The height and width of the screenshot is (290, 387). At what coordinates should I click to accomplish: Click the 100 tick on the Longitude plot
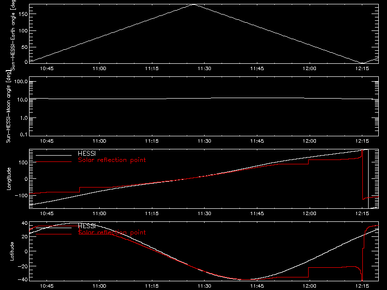pyautogui.click(x=24, y=162)
